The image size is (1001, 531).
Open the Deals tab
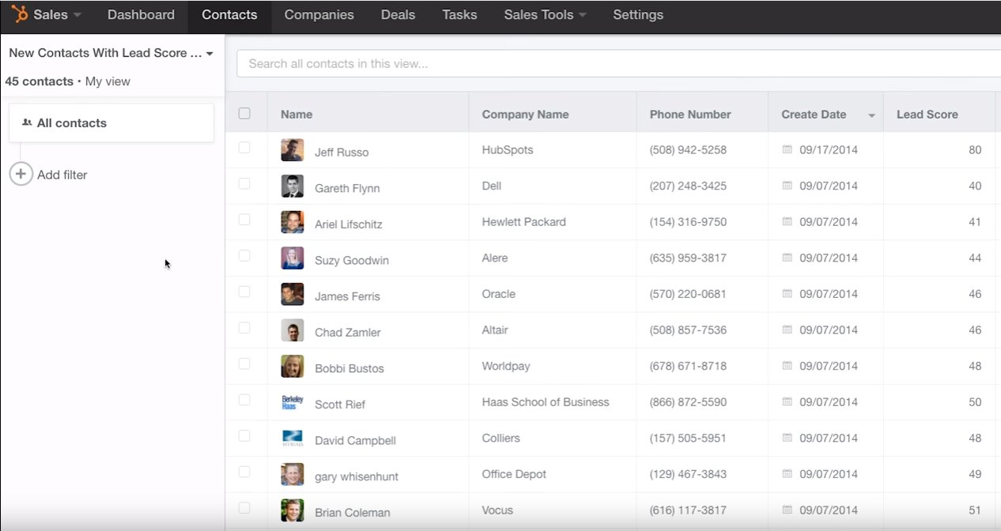click(x=398, y=15)
